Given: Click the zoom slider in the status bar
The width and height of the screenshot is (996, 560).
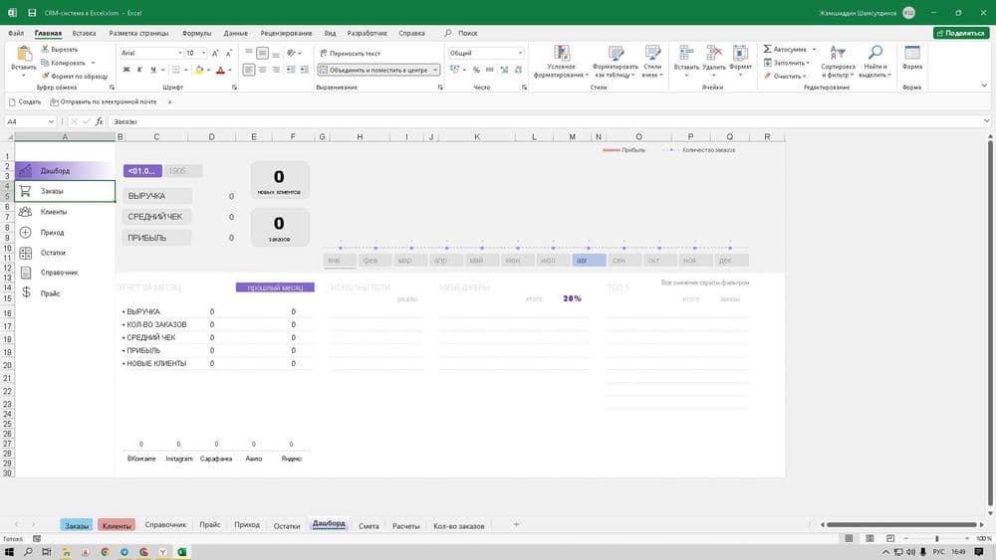Looking at the screenshot, I should point(937,538).
